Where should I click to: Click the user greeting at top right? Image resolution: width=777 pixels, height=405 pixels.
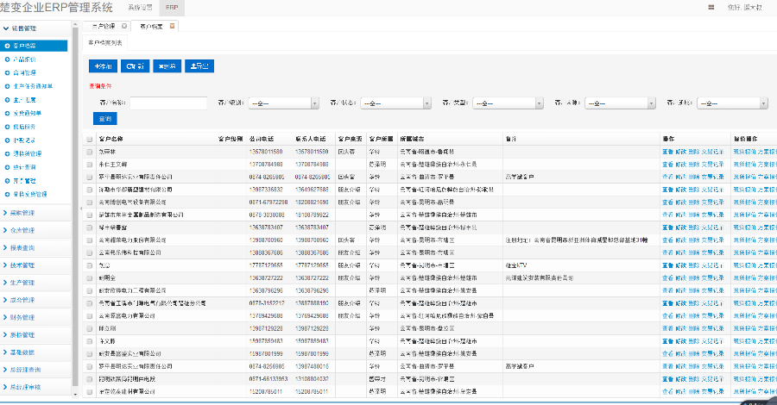click(744, 8)
